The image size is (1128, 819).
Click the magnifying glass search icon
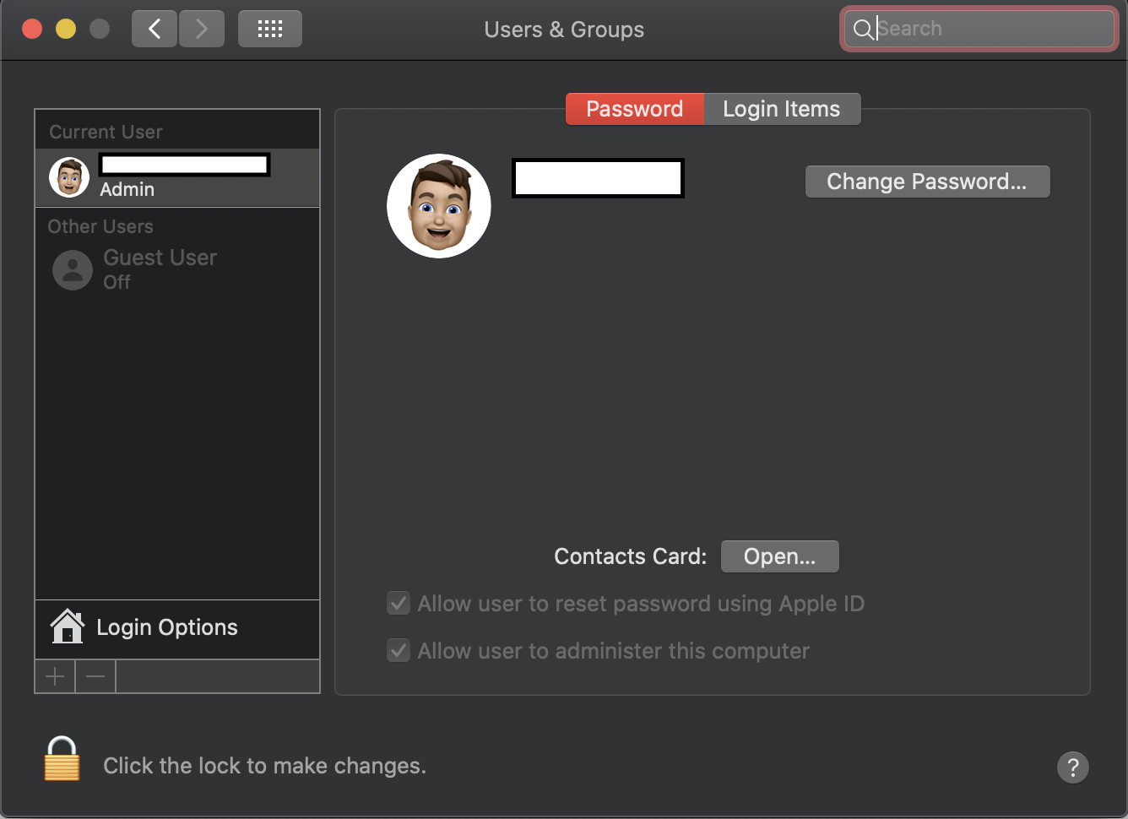862,30
